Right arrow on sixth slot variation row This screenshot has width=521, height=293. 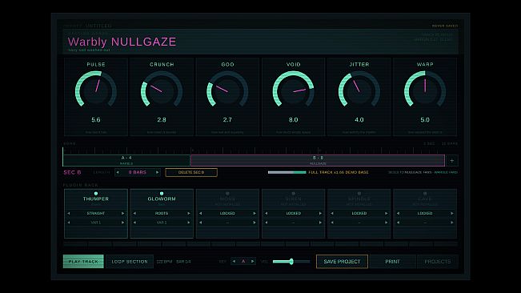tap(452, 223)
